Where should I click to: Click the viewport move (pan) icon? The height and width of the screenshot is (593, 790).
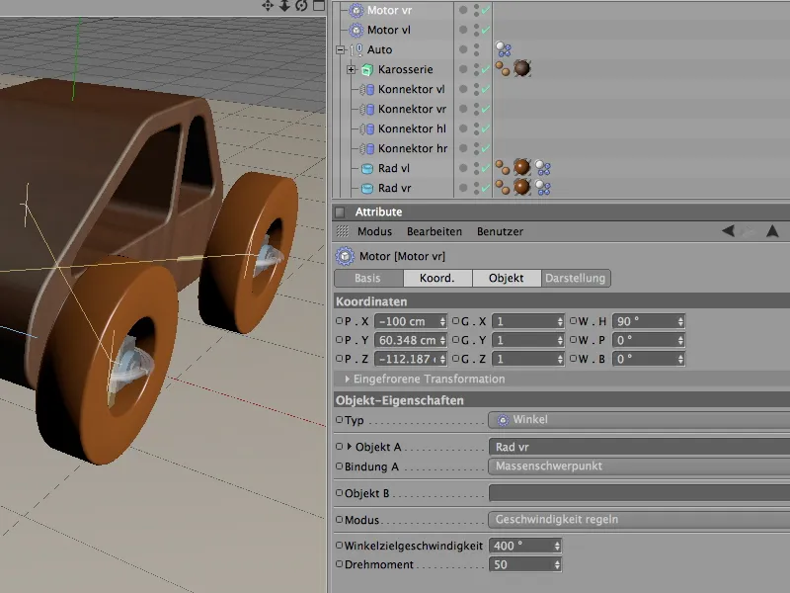click(268, 6)
